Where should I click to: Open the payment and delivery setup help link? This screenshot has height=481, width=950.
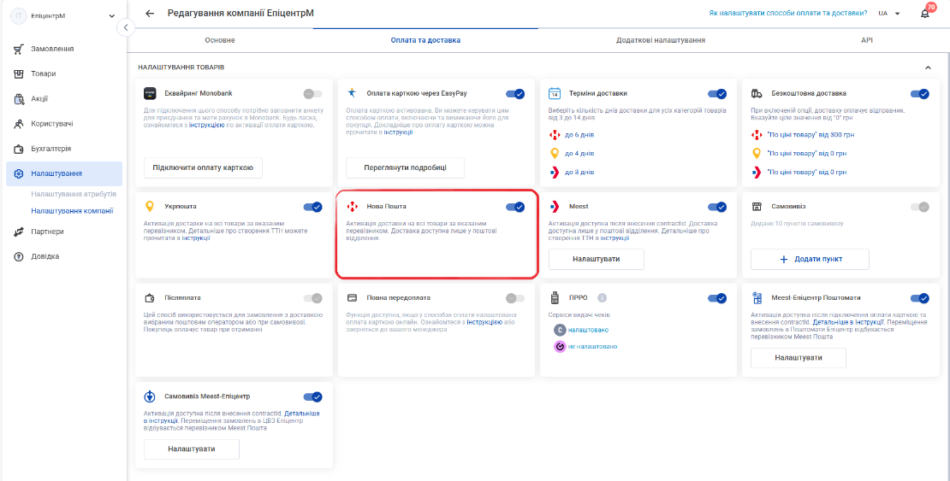787,14
